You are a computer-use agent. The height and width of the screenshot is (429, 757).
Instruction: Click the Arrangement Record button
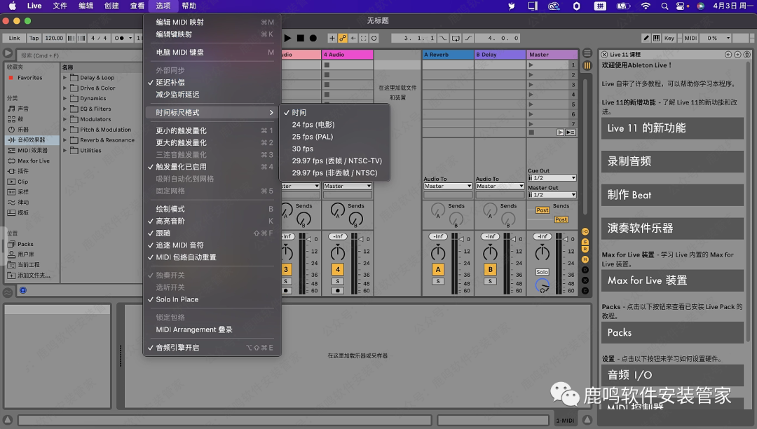[x=313, y=38]
